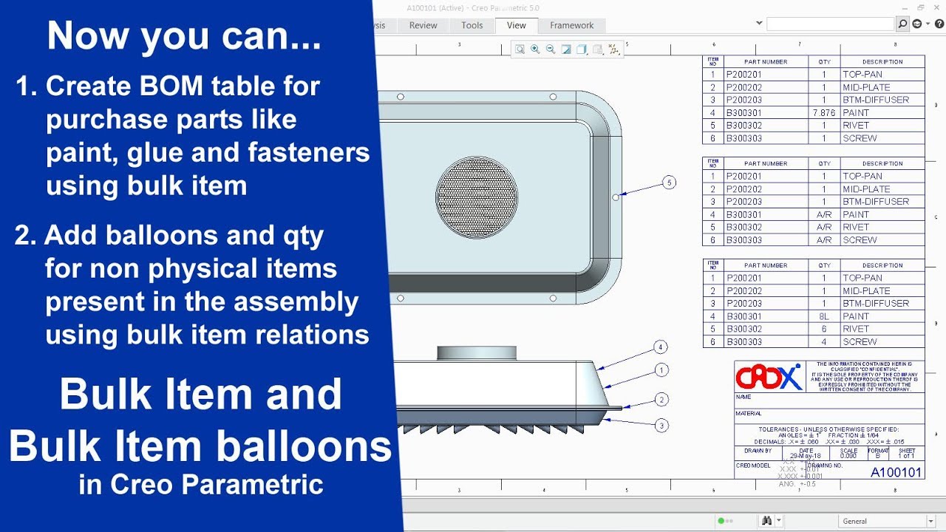
Task: Click the binoculars Find icon in status bar
Action: pyautogui.click(x=767, y=521)
